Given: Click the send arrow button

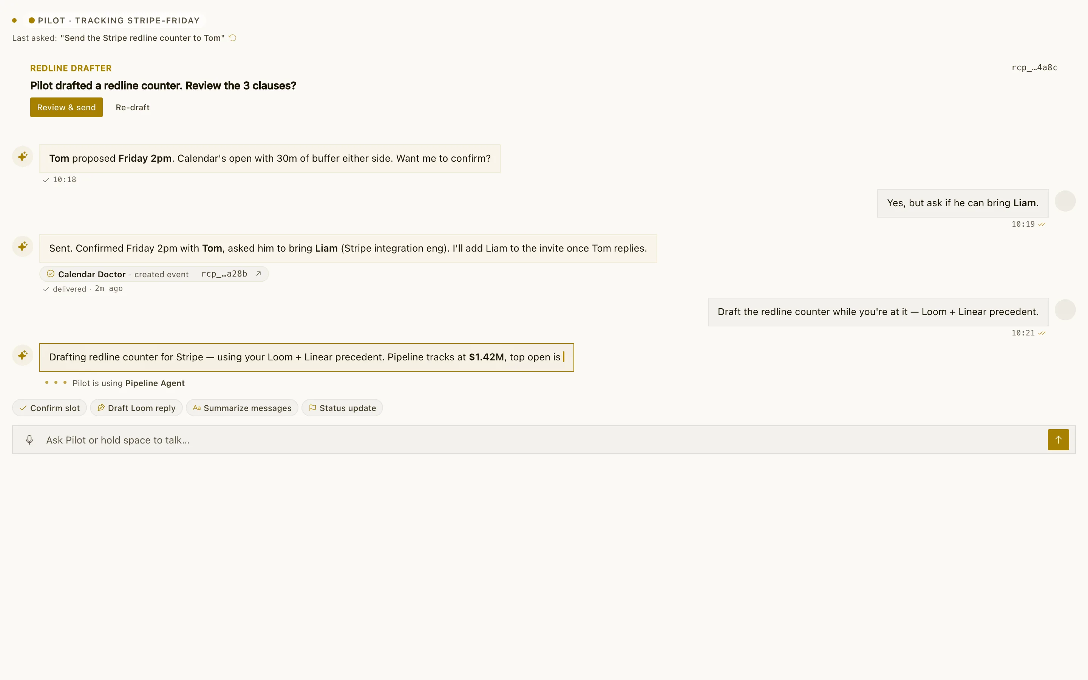Looking at the screenshot, I should click(1058, 440).
